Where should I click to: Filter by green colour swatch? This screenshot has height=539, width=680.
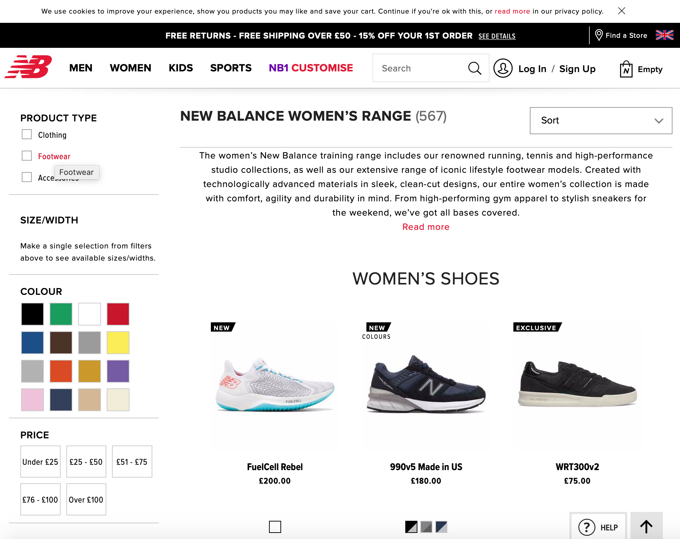click(61, 314)
